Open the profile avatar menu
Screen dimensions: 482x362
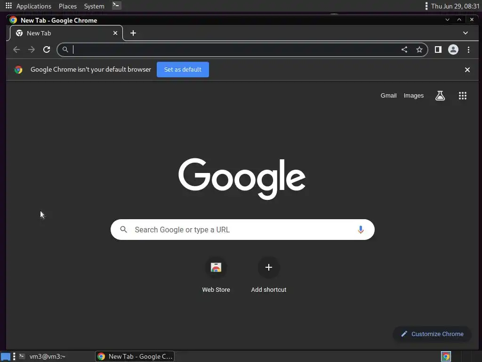point(453,49)
